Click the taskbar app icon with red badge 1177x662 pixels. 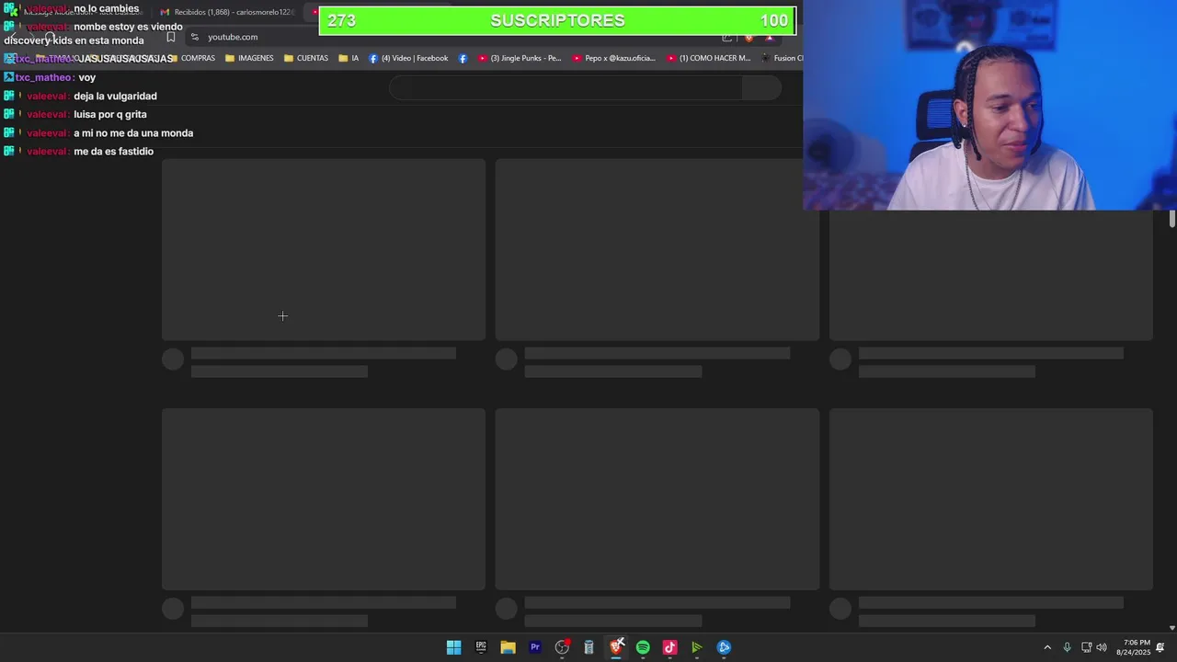pyautogui.click(x=562, y=647)
